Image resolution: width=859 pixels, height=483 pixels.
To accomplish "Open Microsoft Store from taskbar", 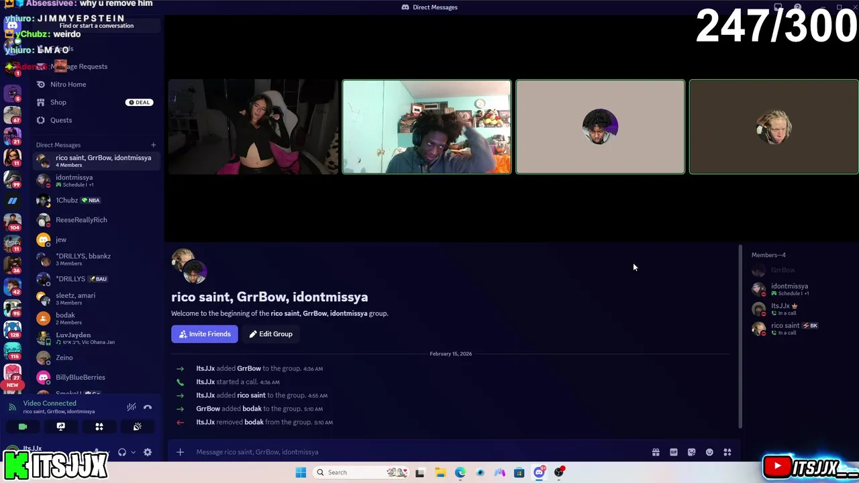I will point(519,472).
